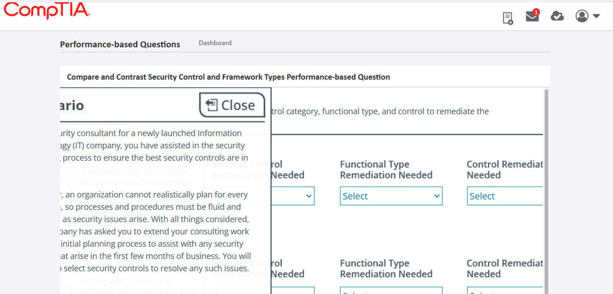Screen dimensions: 613x294
Task: Click the second row 'Control Remediation Needed' label
Action: pyautogui.click(x=504, y=268)
